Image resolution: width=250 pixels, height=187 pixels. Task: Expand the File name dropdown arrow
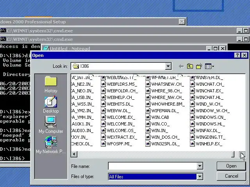pyautogui.click(x=200, y=166)
